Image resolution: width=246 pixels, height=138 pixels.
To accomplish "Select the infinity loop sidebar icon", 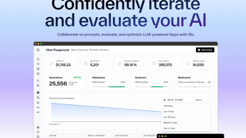I will pos(38,112).
